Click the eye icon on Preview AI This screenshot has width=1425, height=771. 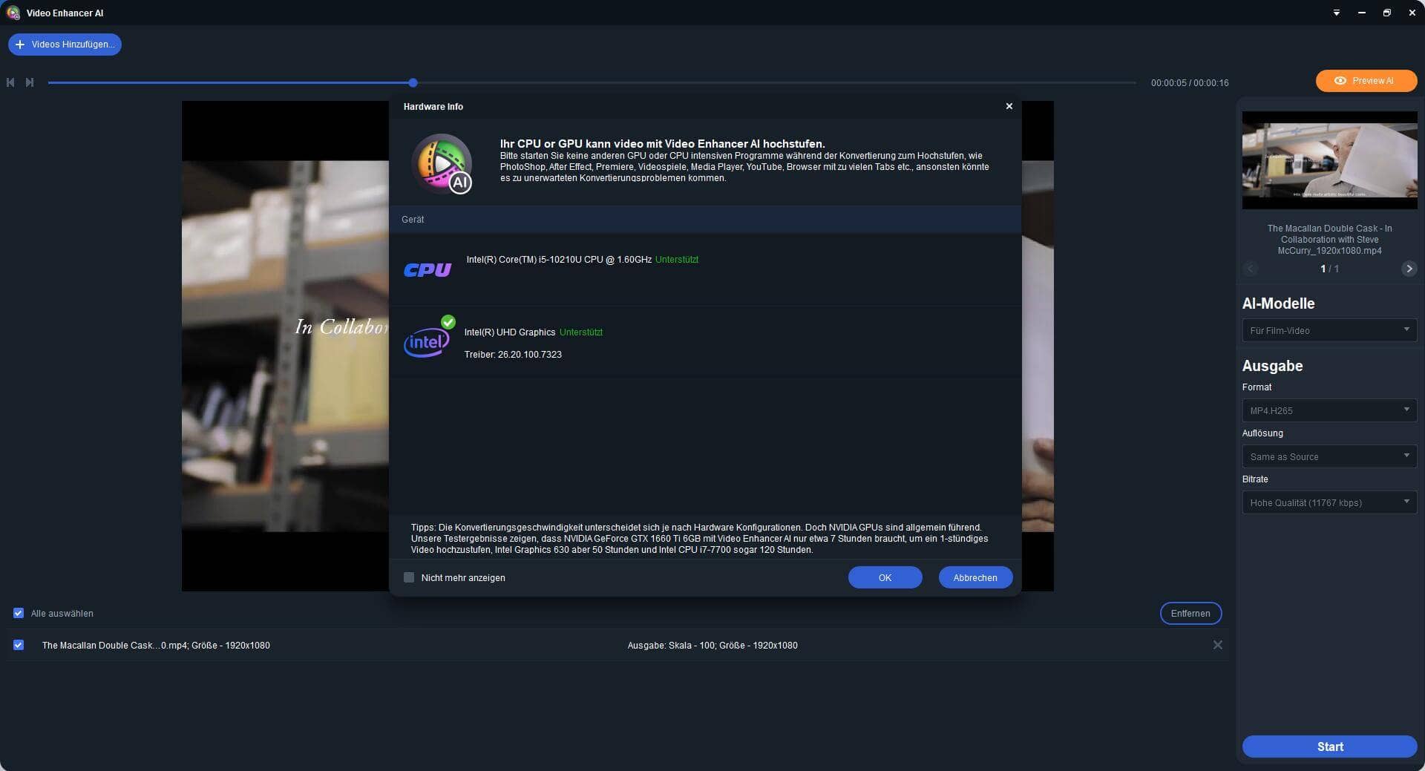(1340, 81)
